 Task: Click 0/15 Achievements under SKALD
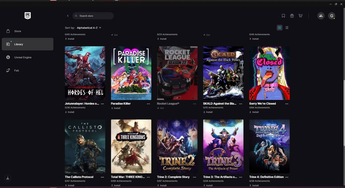click(213, 108)
